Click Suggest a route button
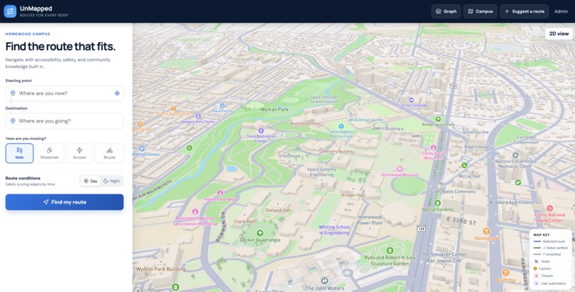Viewport: 575px width, 292px height. [x=524, y=11]
